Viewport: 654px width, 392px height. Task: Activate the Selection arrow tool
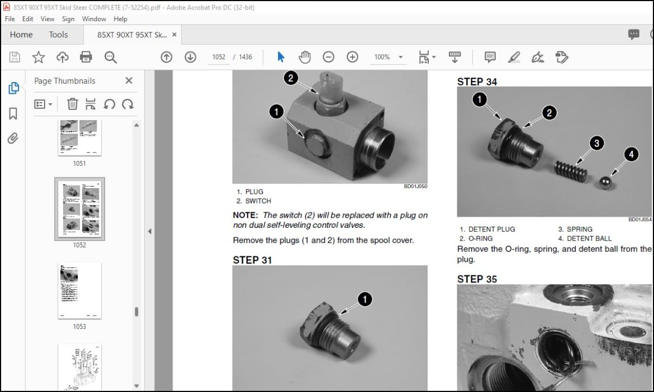pos(281,57)
